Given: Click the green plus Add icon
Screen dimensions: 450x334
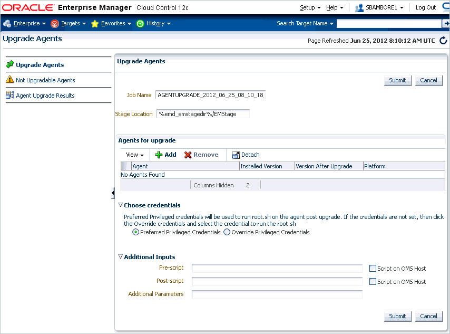Looking at the screenshot, I should (x=159, y=155).
